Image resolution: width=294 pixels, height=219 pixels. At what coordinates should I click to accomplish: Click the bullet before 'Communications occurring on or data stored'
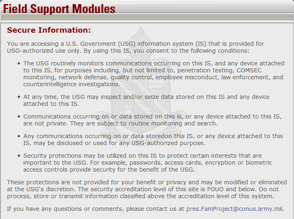click(x=19, y=117)
